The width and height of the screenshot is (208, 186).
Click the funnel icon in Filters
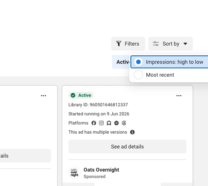[x=119, y=44]
